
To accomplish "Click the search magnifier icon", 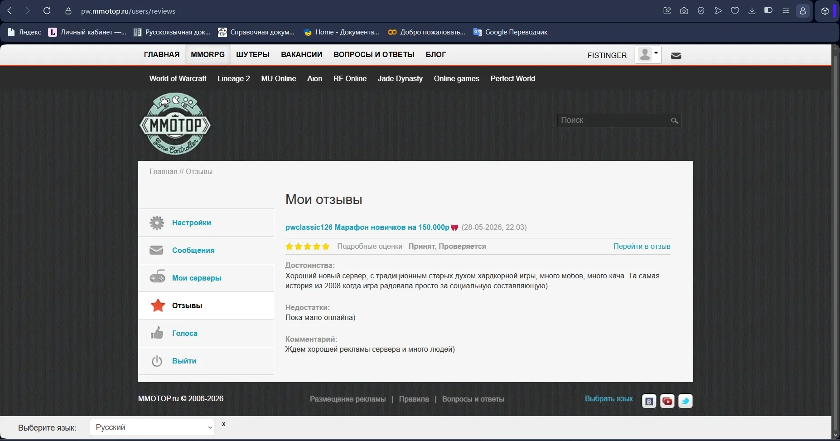I will (675, 121).
